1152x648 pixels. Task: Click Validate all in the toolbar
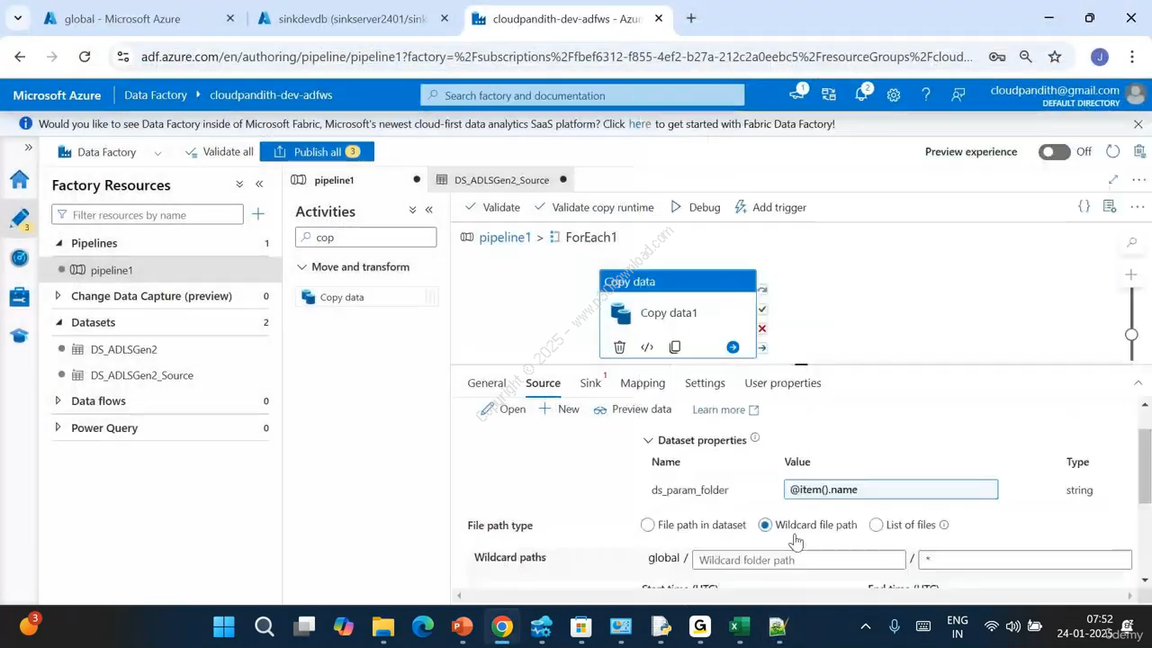pos(220,152)
